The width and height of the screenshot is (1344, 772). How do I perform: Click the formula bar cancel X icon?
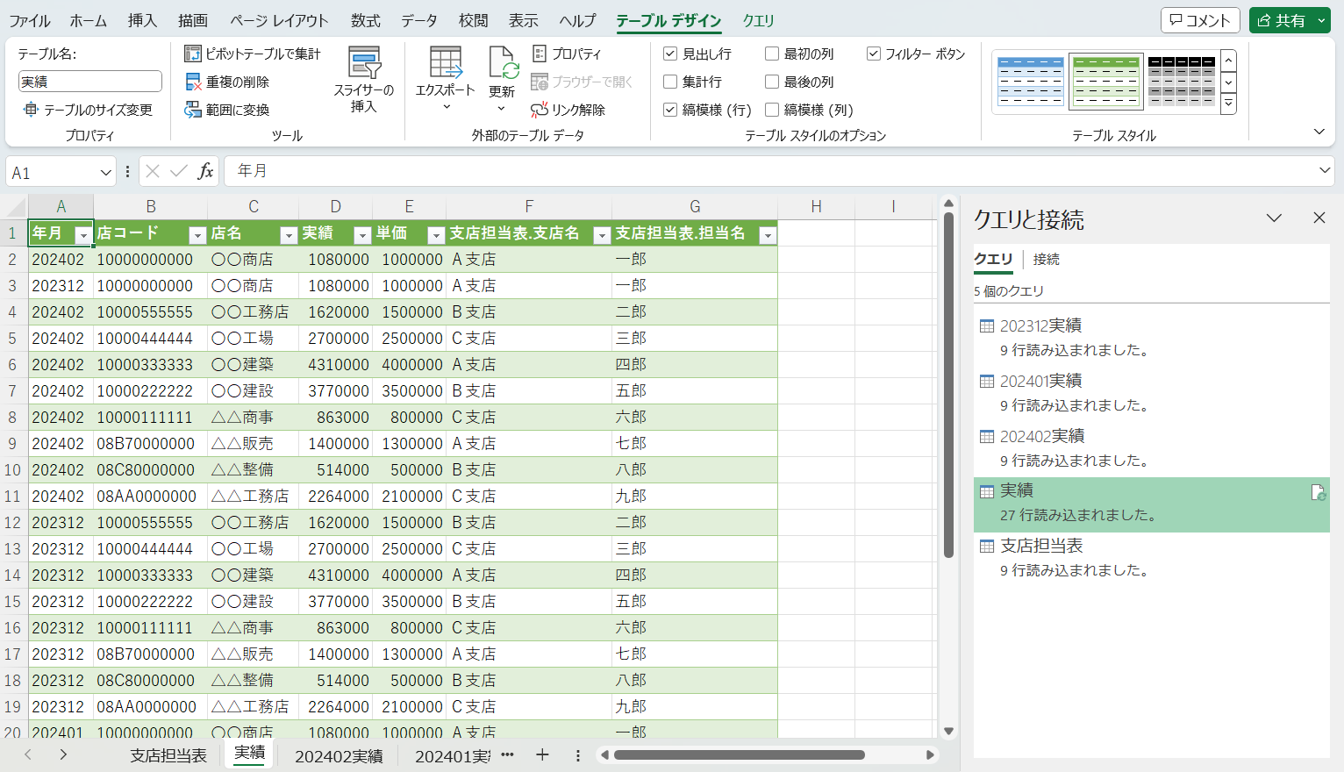pyautogui.click(x=153, y=171)
